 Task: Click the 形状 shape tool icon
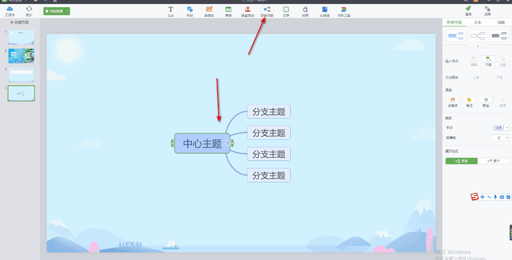point(190,11)
